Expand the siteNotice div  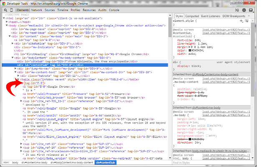coord(13,43)
